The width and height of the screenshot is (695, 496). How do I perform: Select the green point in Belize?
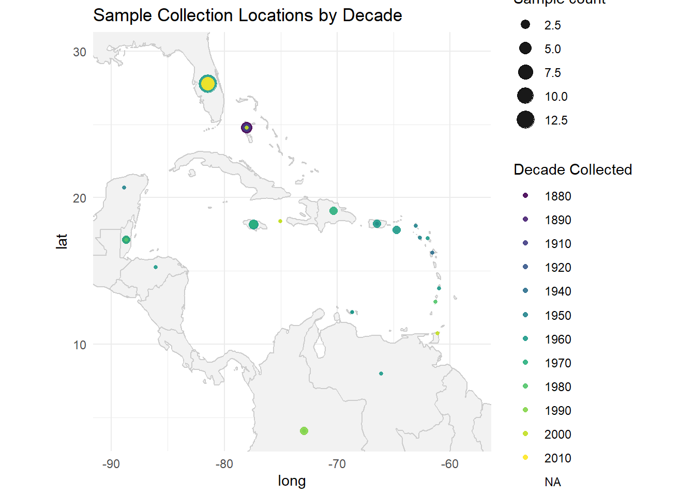coord(126,240)
